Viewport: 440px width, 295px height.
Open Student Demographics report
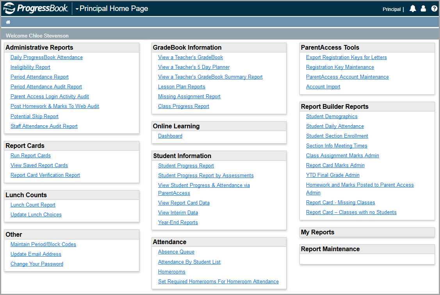tap(332, 117)
